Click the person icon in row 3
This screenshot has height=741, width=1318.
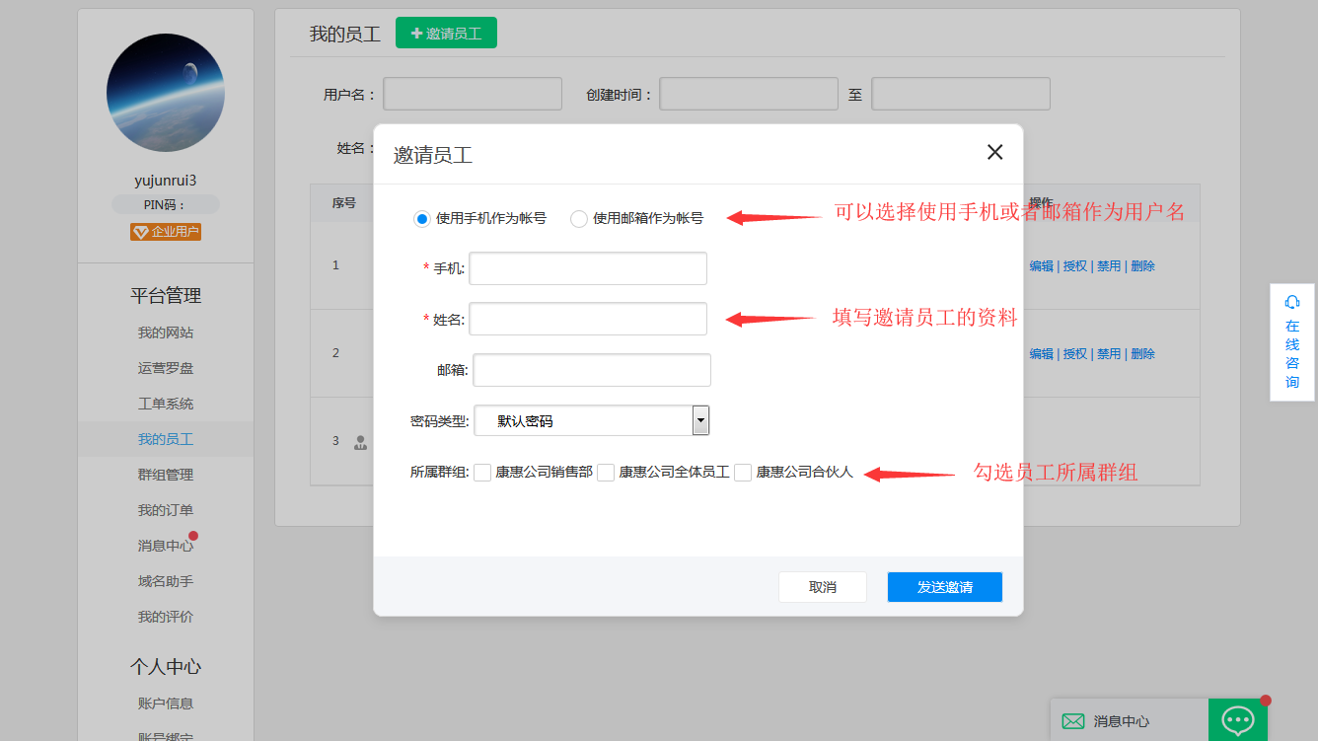click(361, 442)
